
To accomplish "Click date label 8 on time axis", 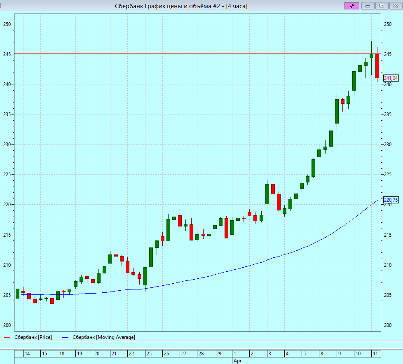I will click(322, 354).
